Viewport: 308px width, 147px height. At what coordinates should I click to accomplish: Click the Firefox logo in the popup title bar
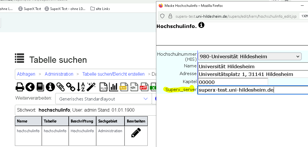click(161, 6)
